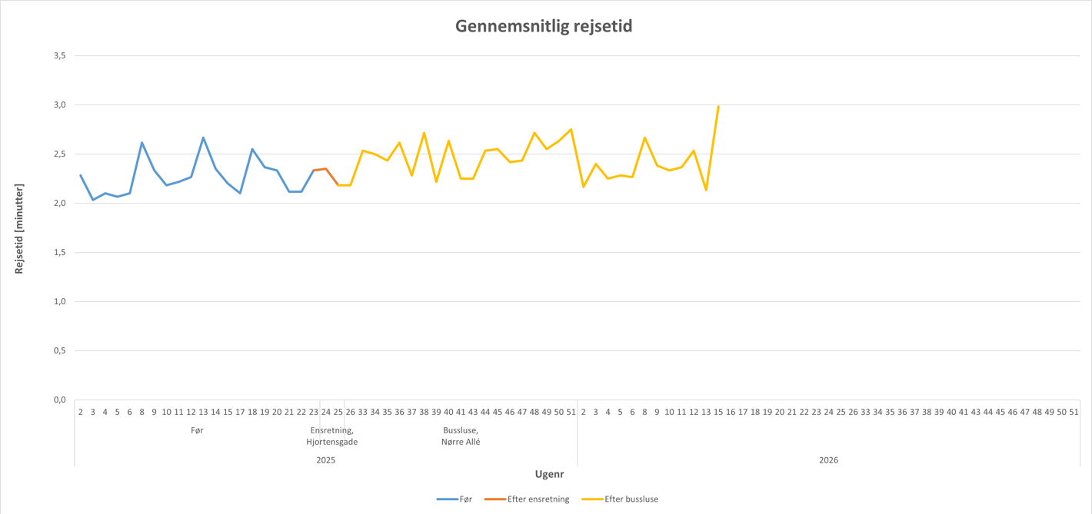1092x514 pixels.
Task: Click the Bussluse, Nørre Allé category label
Action: click(x=461, y=436)
